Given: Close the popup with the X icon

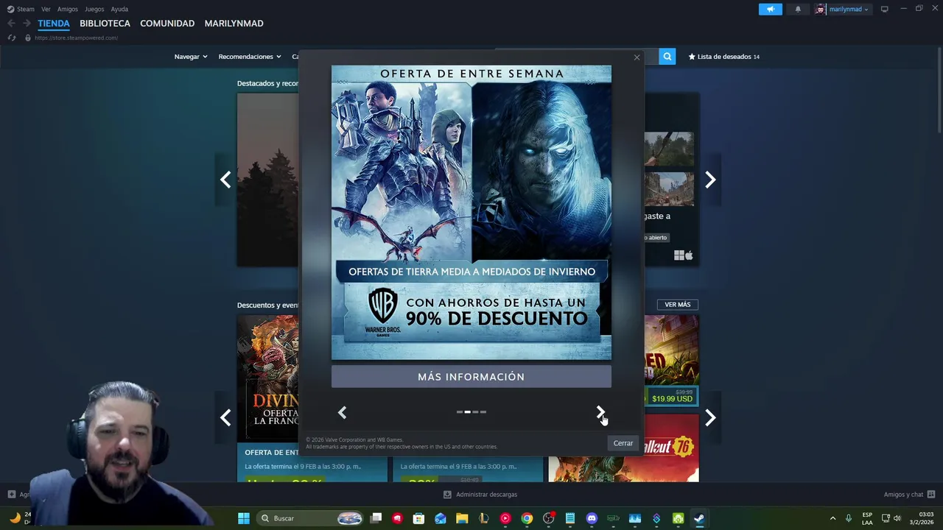Looking at the screenshot, I should (x=637, y=57).
